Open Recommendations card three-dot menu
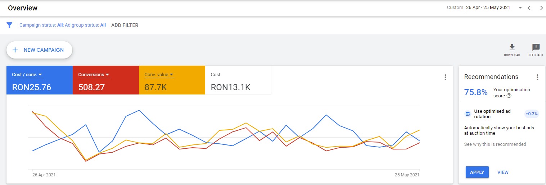 [537, 77]
